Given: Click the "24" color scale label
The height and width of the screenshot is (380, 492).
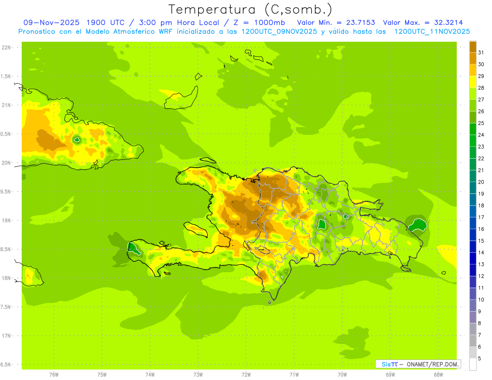Looking at the screenshot, I should [481, 134].
